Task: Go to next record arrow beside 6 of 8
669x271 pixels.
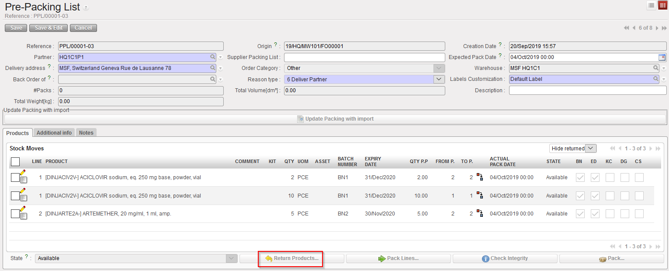Action: [x=657, y=28]
